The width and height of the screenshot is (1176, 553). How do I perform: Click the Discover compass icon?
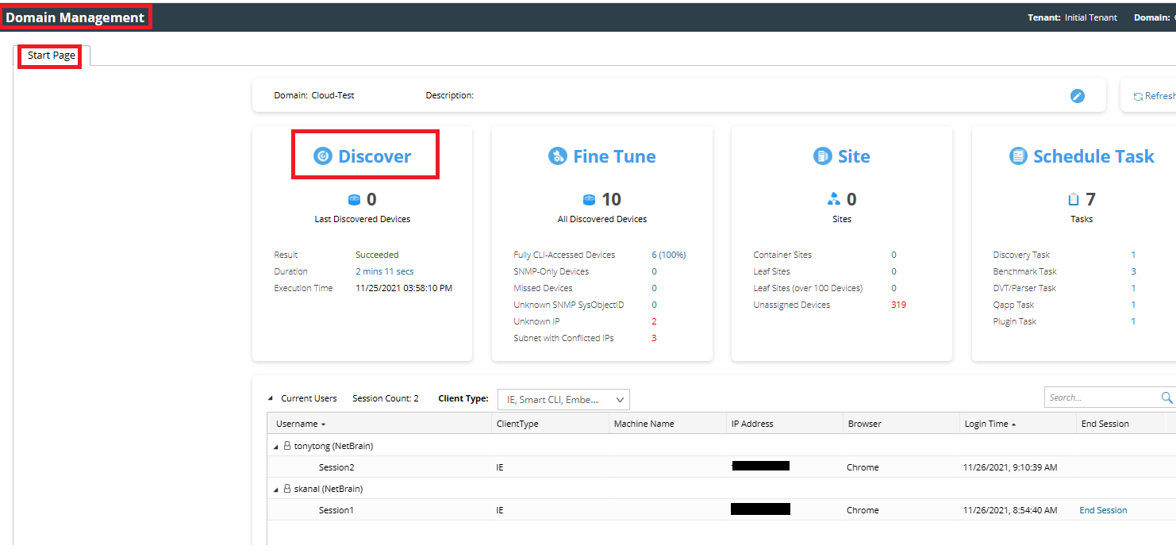click(322, 156)
